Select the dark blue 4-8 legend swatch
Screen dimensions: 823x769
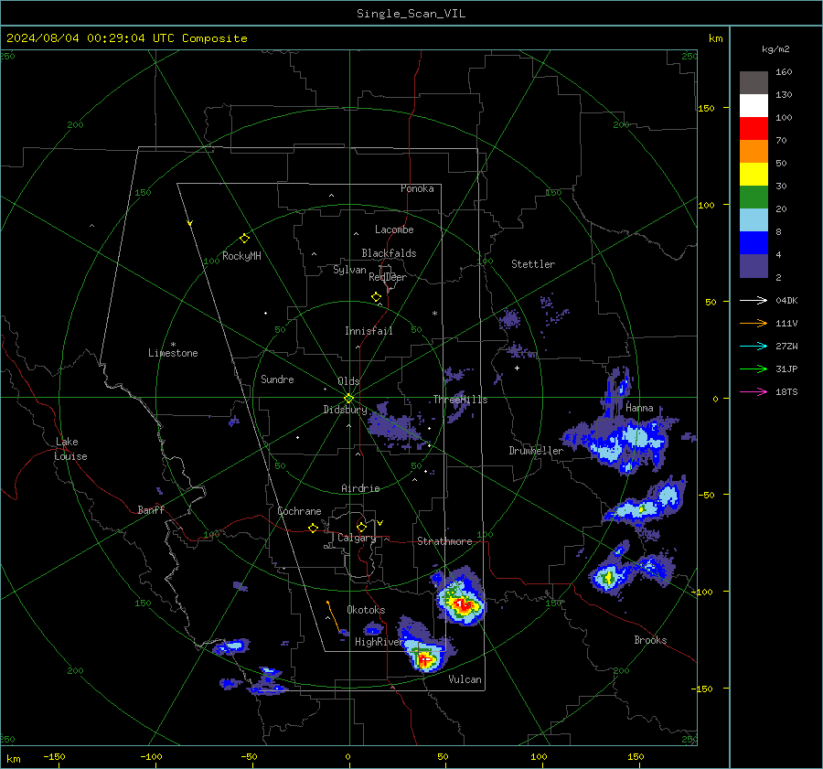click(754, 243)
